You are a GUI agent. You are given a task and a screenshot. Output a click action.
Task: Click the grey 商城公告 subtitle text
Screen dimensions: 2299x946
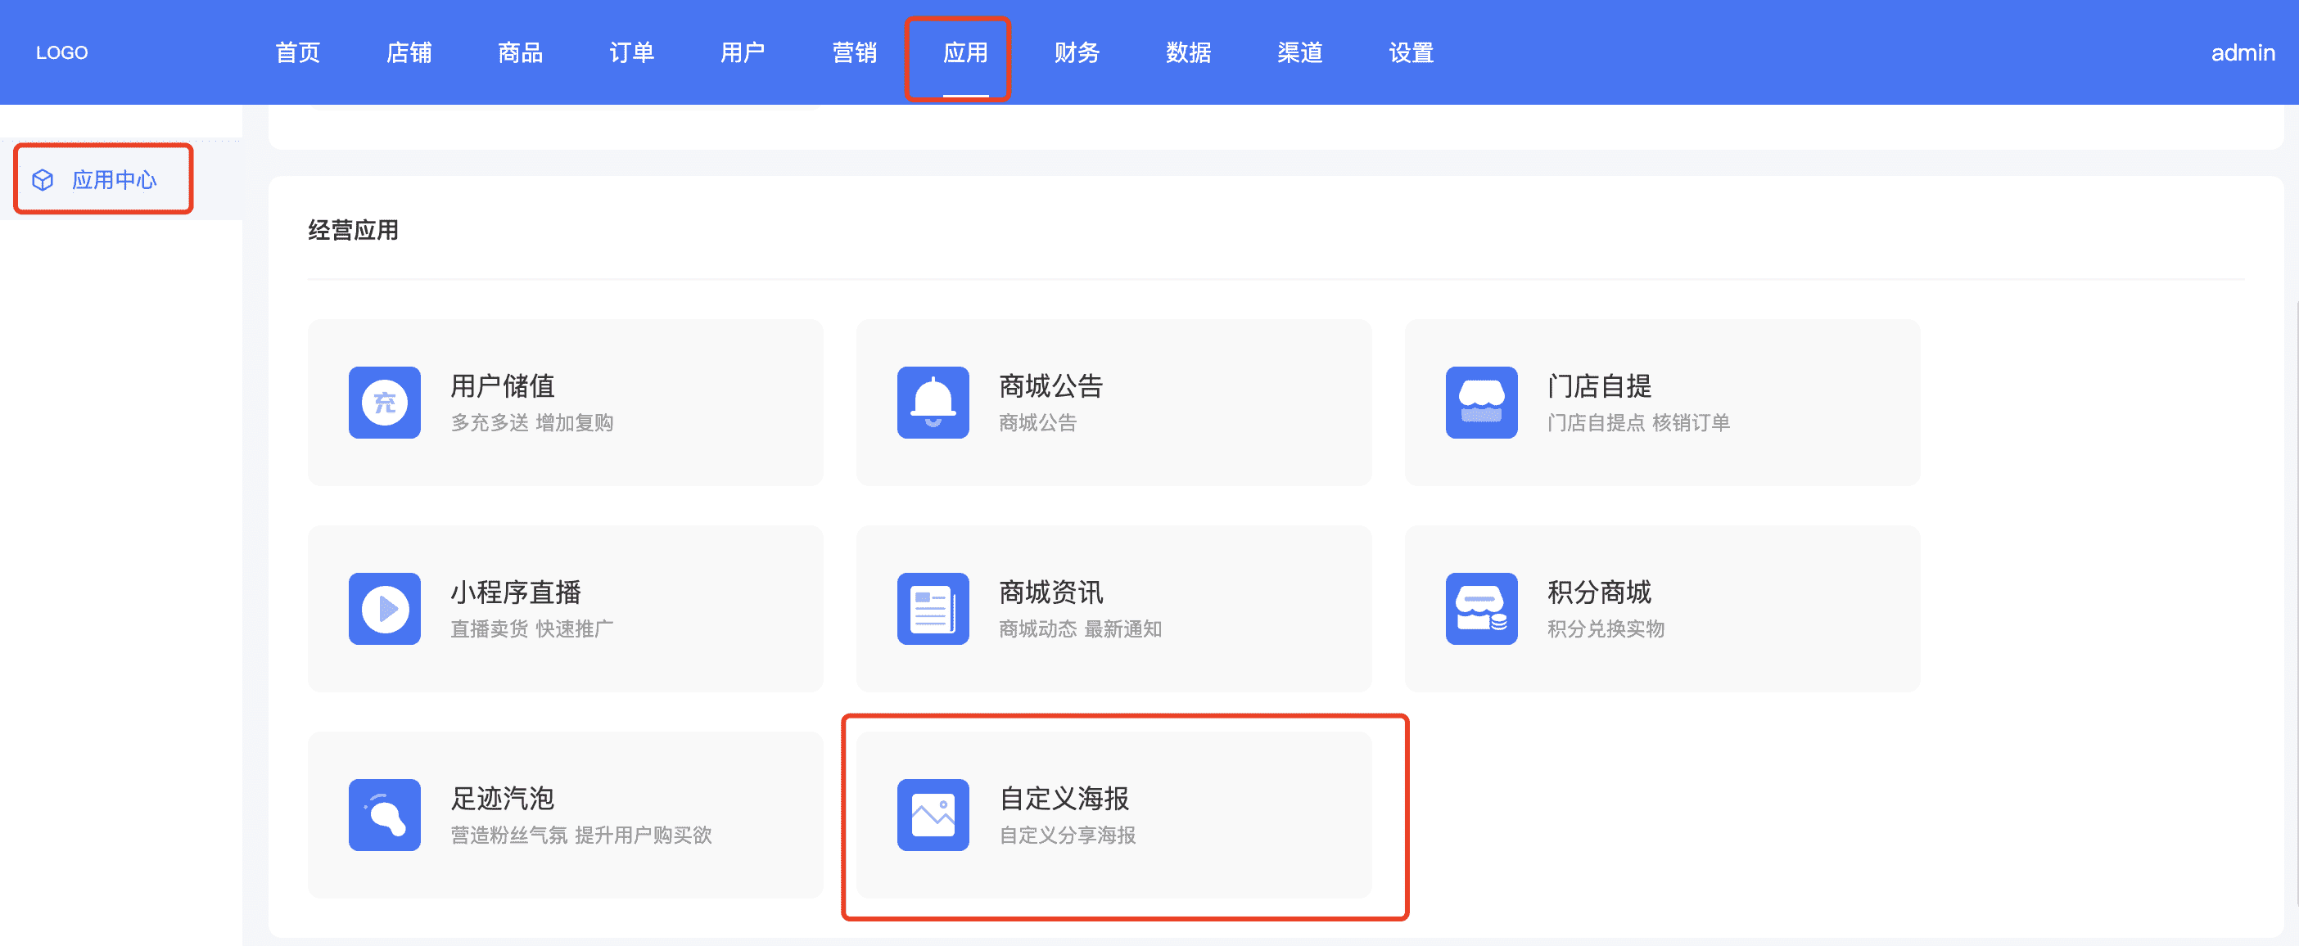pyautogui.click(x=1037, y=422)
